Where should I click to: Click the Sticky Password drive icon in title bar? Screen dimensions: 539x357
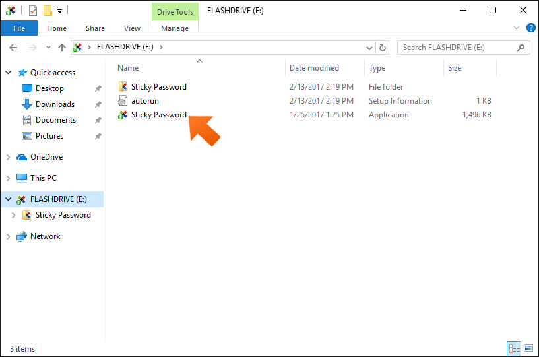click(x=11, y=11)
